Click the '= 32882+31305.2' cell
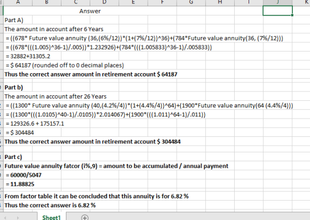 pos(28,57)
